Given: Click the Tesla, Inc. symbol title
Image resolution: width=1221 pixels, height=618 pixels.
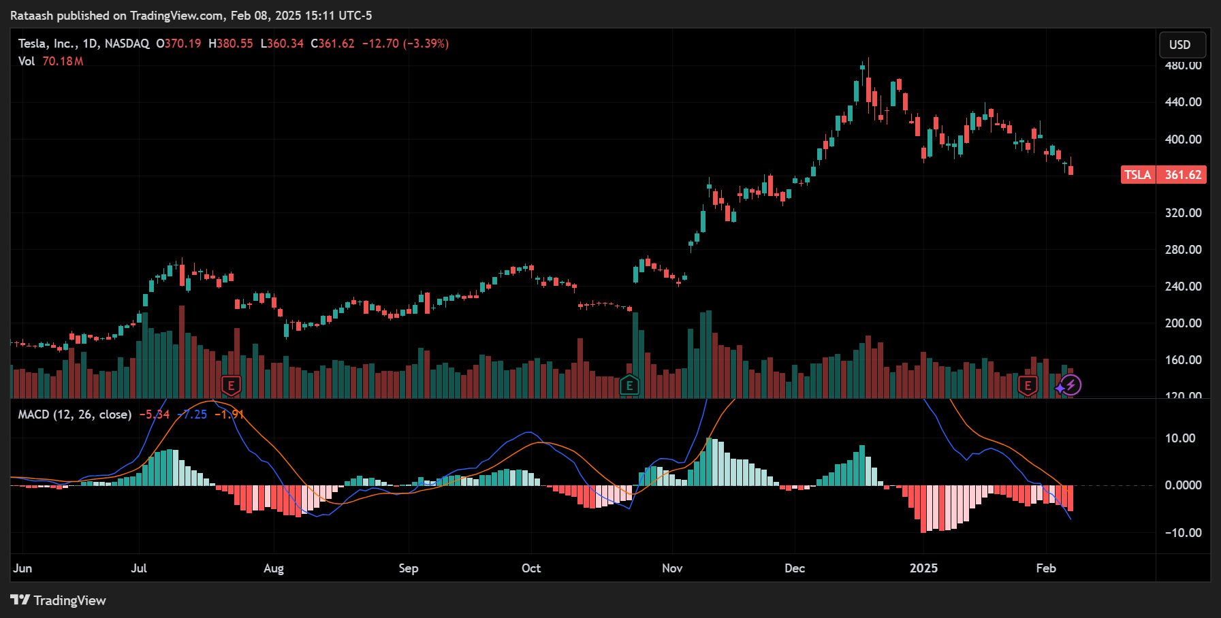Looking at the screenshot, I should click(47, 44).
